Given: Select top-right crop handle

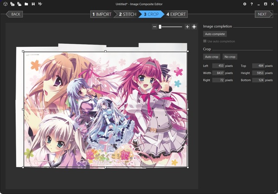Looking at the screenshot, I should (x=188, y=51).
